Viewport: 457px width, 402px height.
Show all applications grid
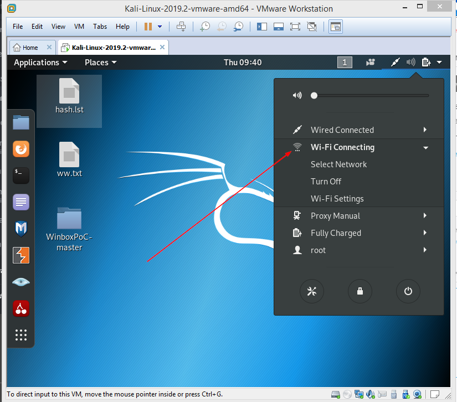[x=21, y=335]
